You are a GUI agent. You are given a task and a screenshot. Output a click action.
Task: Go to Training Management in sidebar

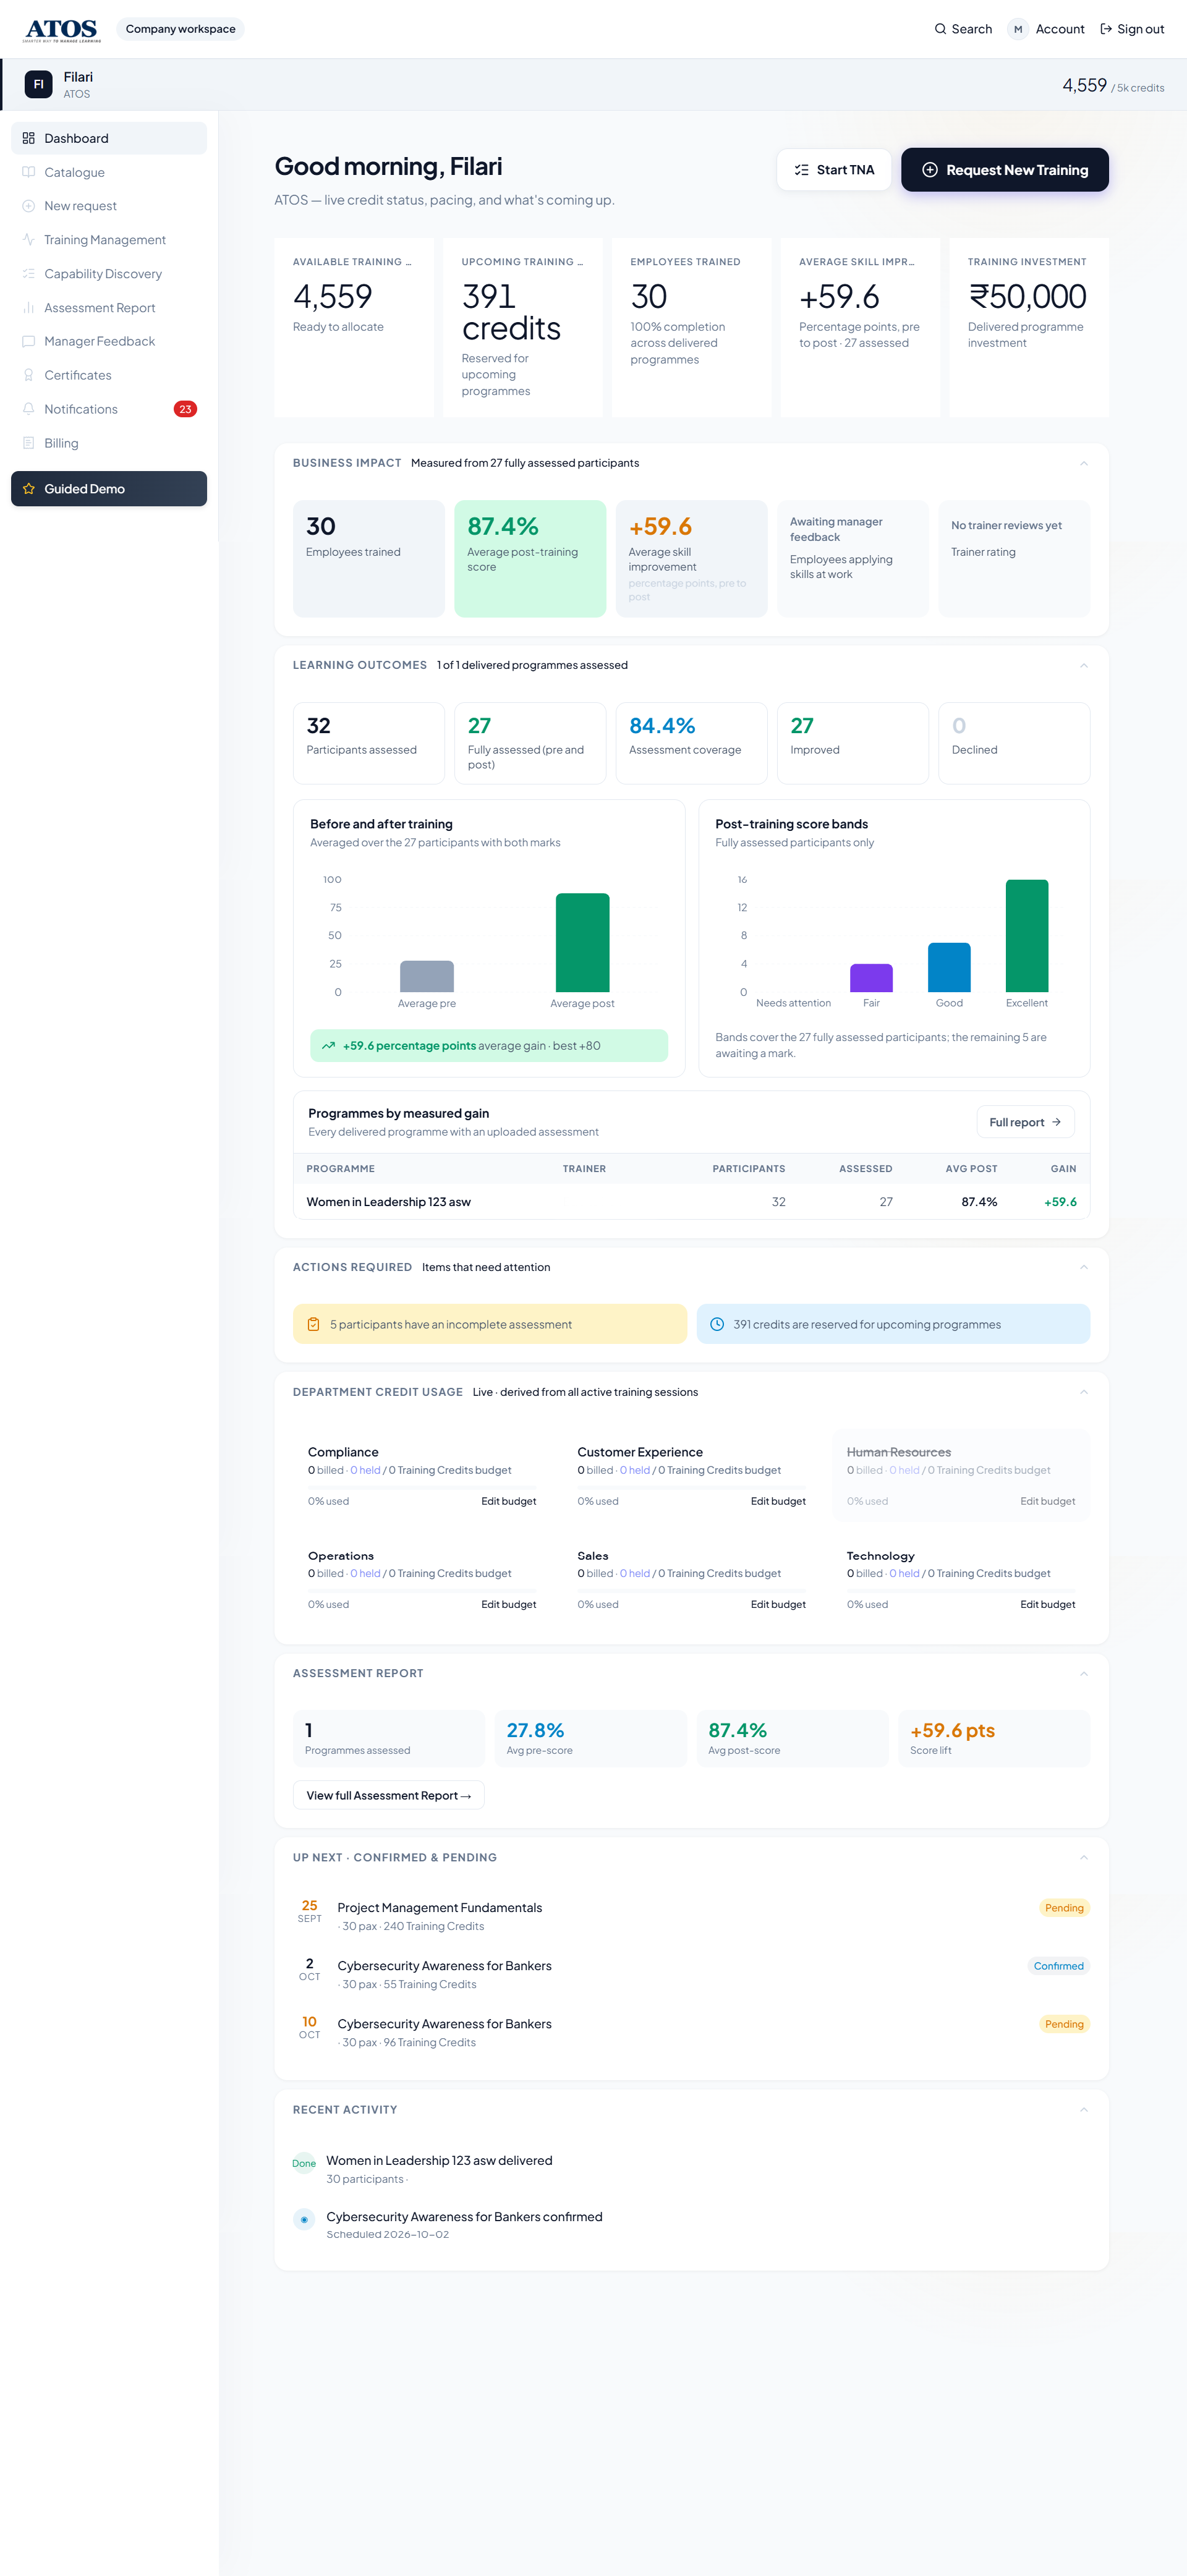(109, 240)
